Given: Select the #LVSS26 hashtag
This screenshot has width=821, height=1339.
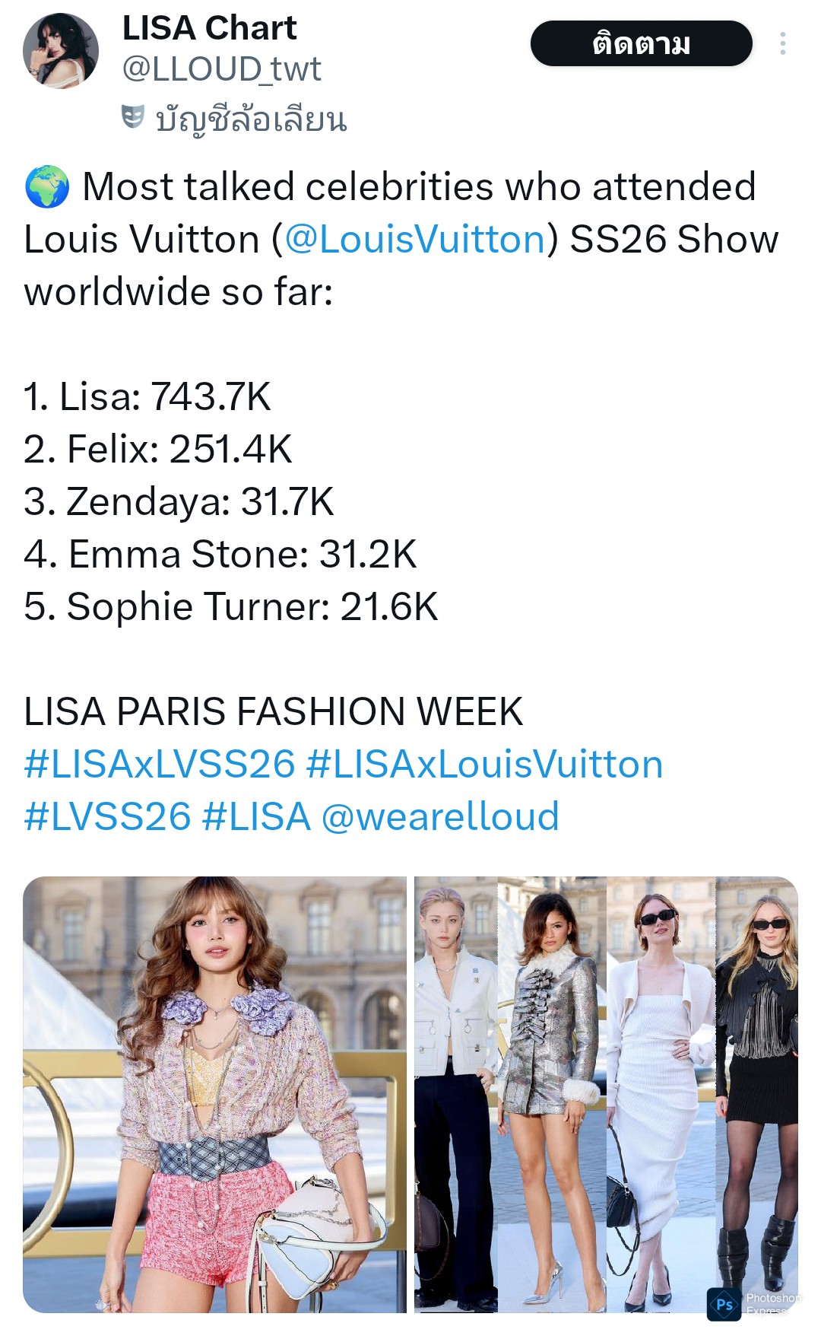Looking at the screenshot, I should (x=107, y=817).
